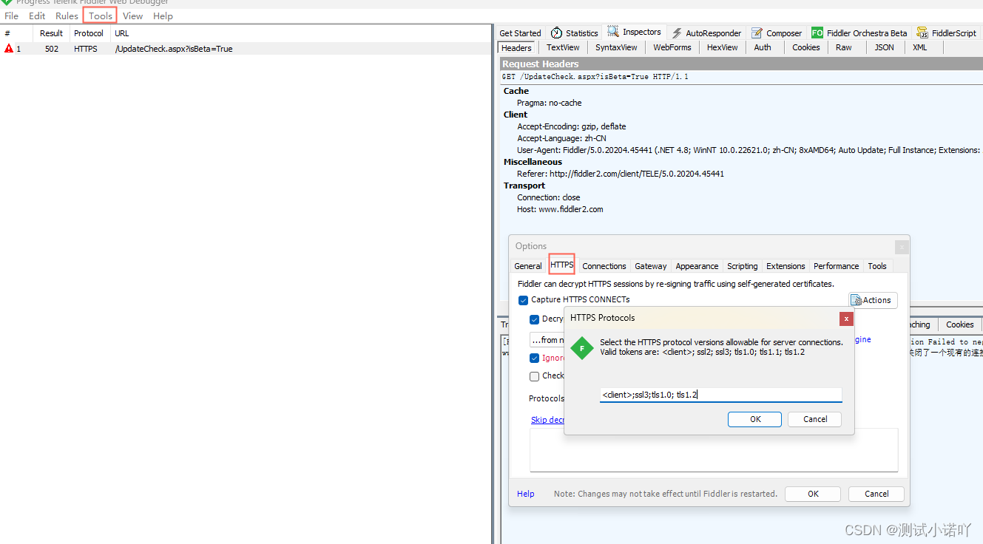Switch to the HexView inspector
This screenshot has width=983, height=544.
721,47
